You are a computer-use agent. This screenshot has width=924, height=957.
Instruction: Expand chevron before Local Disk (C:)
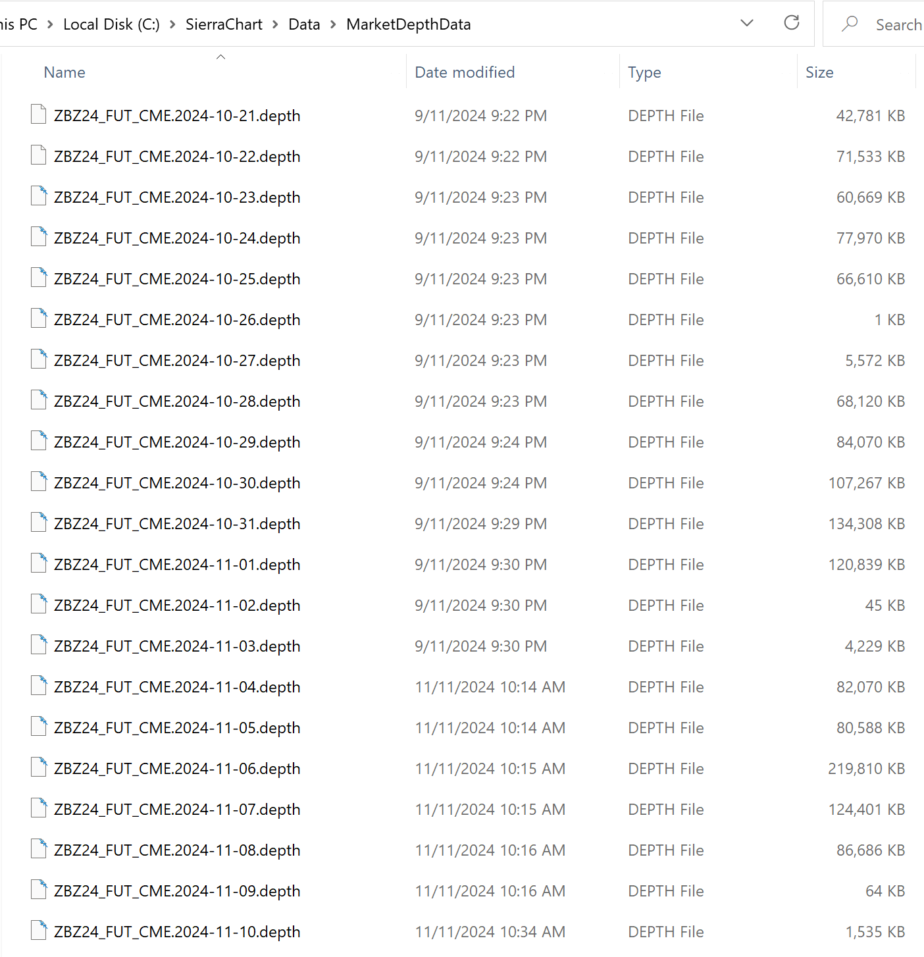point(50,24)
